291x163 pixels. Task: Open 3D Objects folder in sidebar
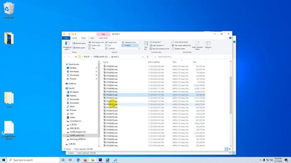pyautogui.click(x=74, y=92)
